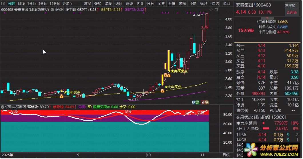Select the 买三 bid row at 4.12
Image resolution: width=303 pixels, height=159 pixels.
tap(268, 56)
